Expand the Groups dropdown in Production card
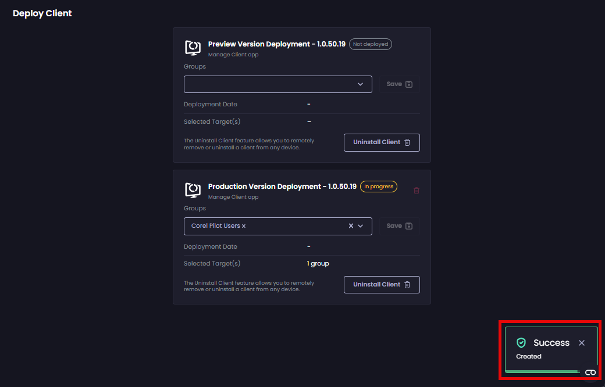 (360, 226)
